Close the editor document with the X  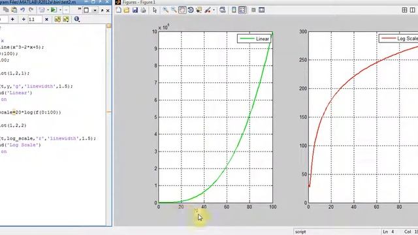108,10
